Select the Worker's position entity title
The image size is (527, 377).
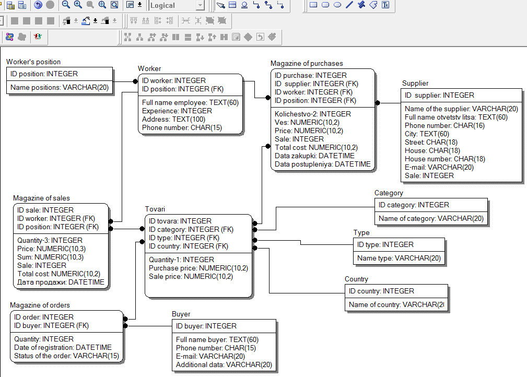[33, 62]
